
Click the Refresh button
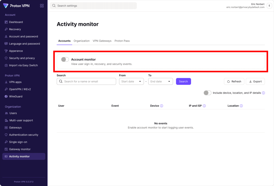click(234, 81)
